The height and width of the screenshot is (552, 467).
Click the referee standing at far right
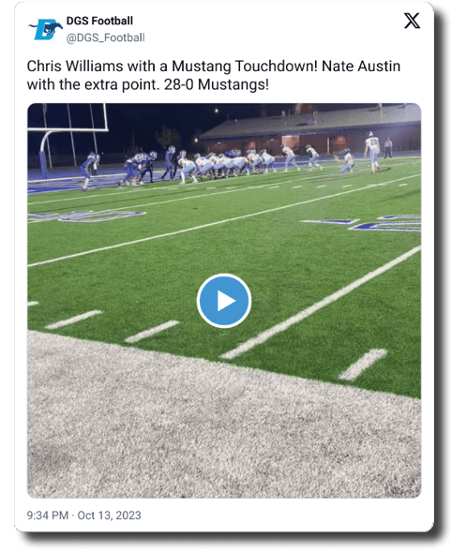click(x=388, y=148)
